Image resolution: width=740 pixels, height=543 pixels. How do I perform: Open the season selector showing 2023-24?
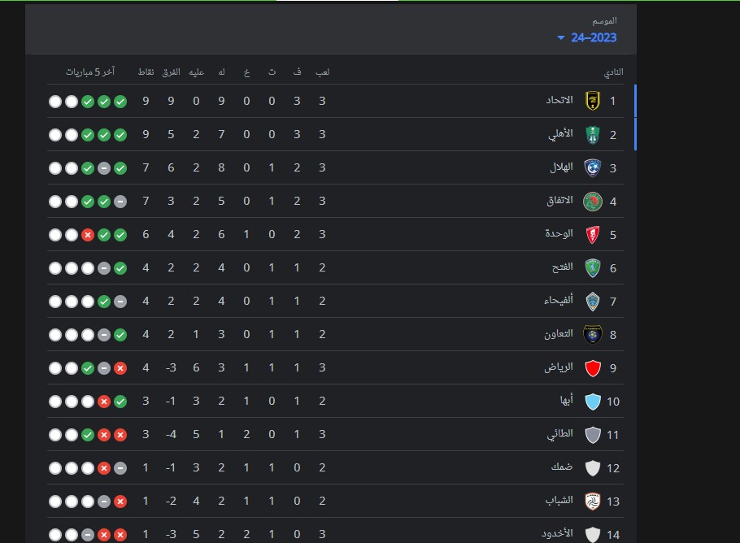click(x=587, y=37)
